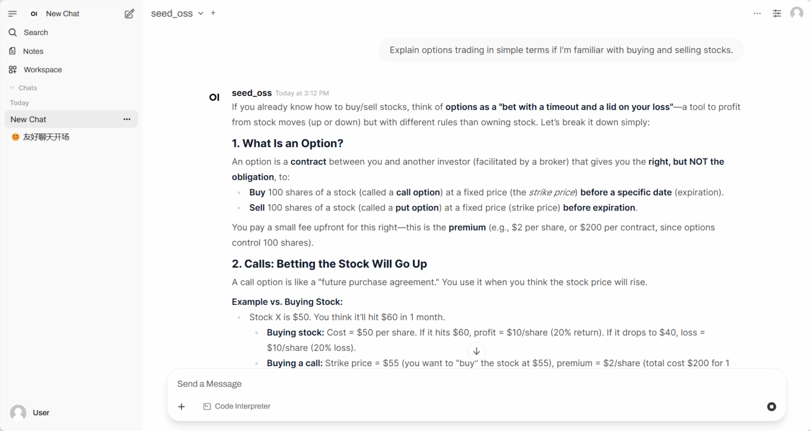This screenshot has height=431, width=810.
Task: Click the Search magnifier icon
Action: point(13,33)
